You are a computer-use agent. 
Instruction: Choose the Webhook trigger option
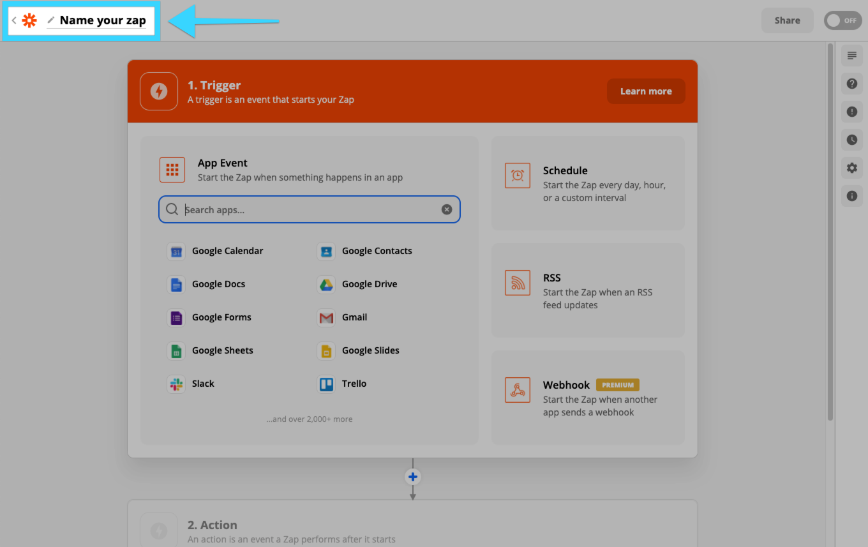pyautogui.click(x=588, y=398)
